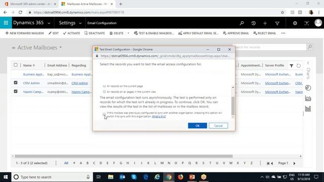Click the grid filter funnel icon
The width and height of the screenshot is (324, 182).
coord(292,66)
